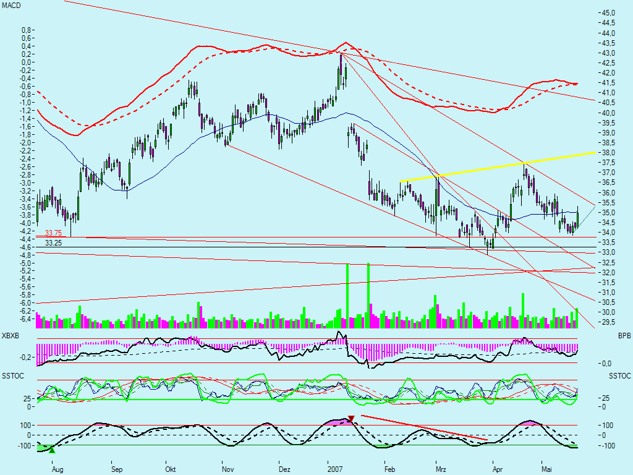Screen dimensions: 633x475
Task: Select the Mai month on time axis
Action: [546, 469]
